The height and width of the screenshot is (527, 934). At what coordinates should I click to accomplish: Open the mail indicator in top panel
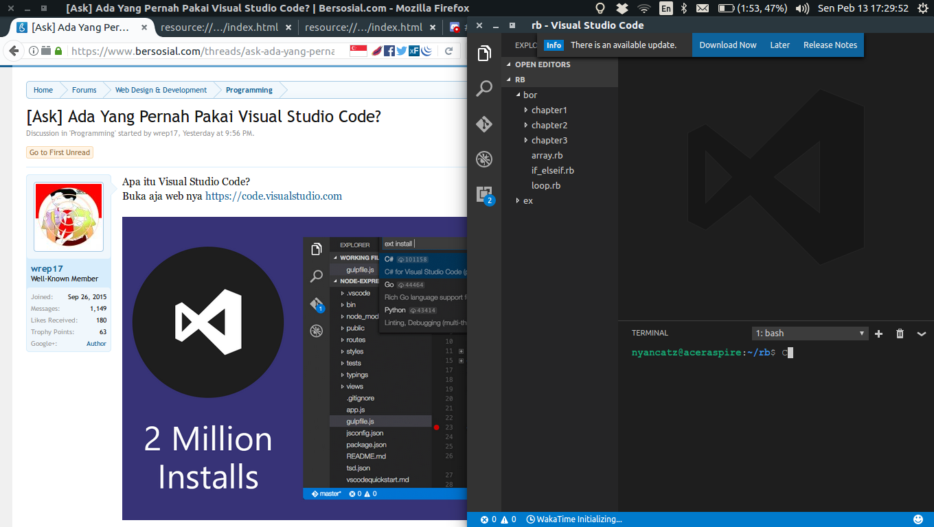[x=703, y=9]
